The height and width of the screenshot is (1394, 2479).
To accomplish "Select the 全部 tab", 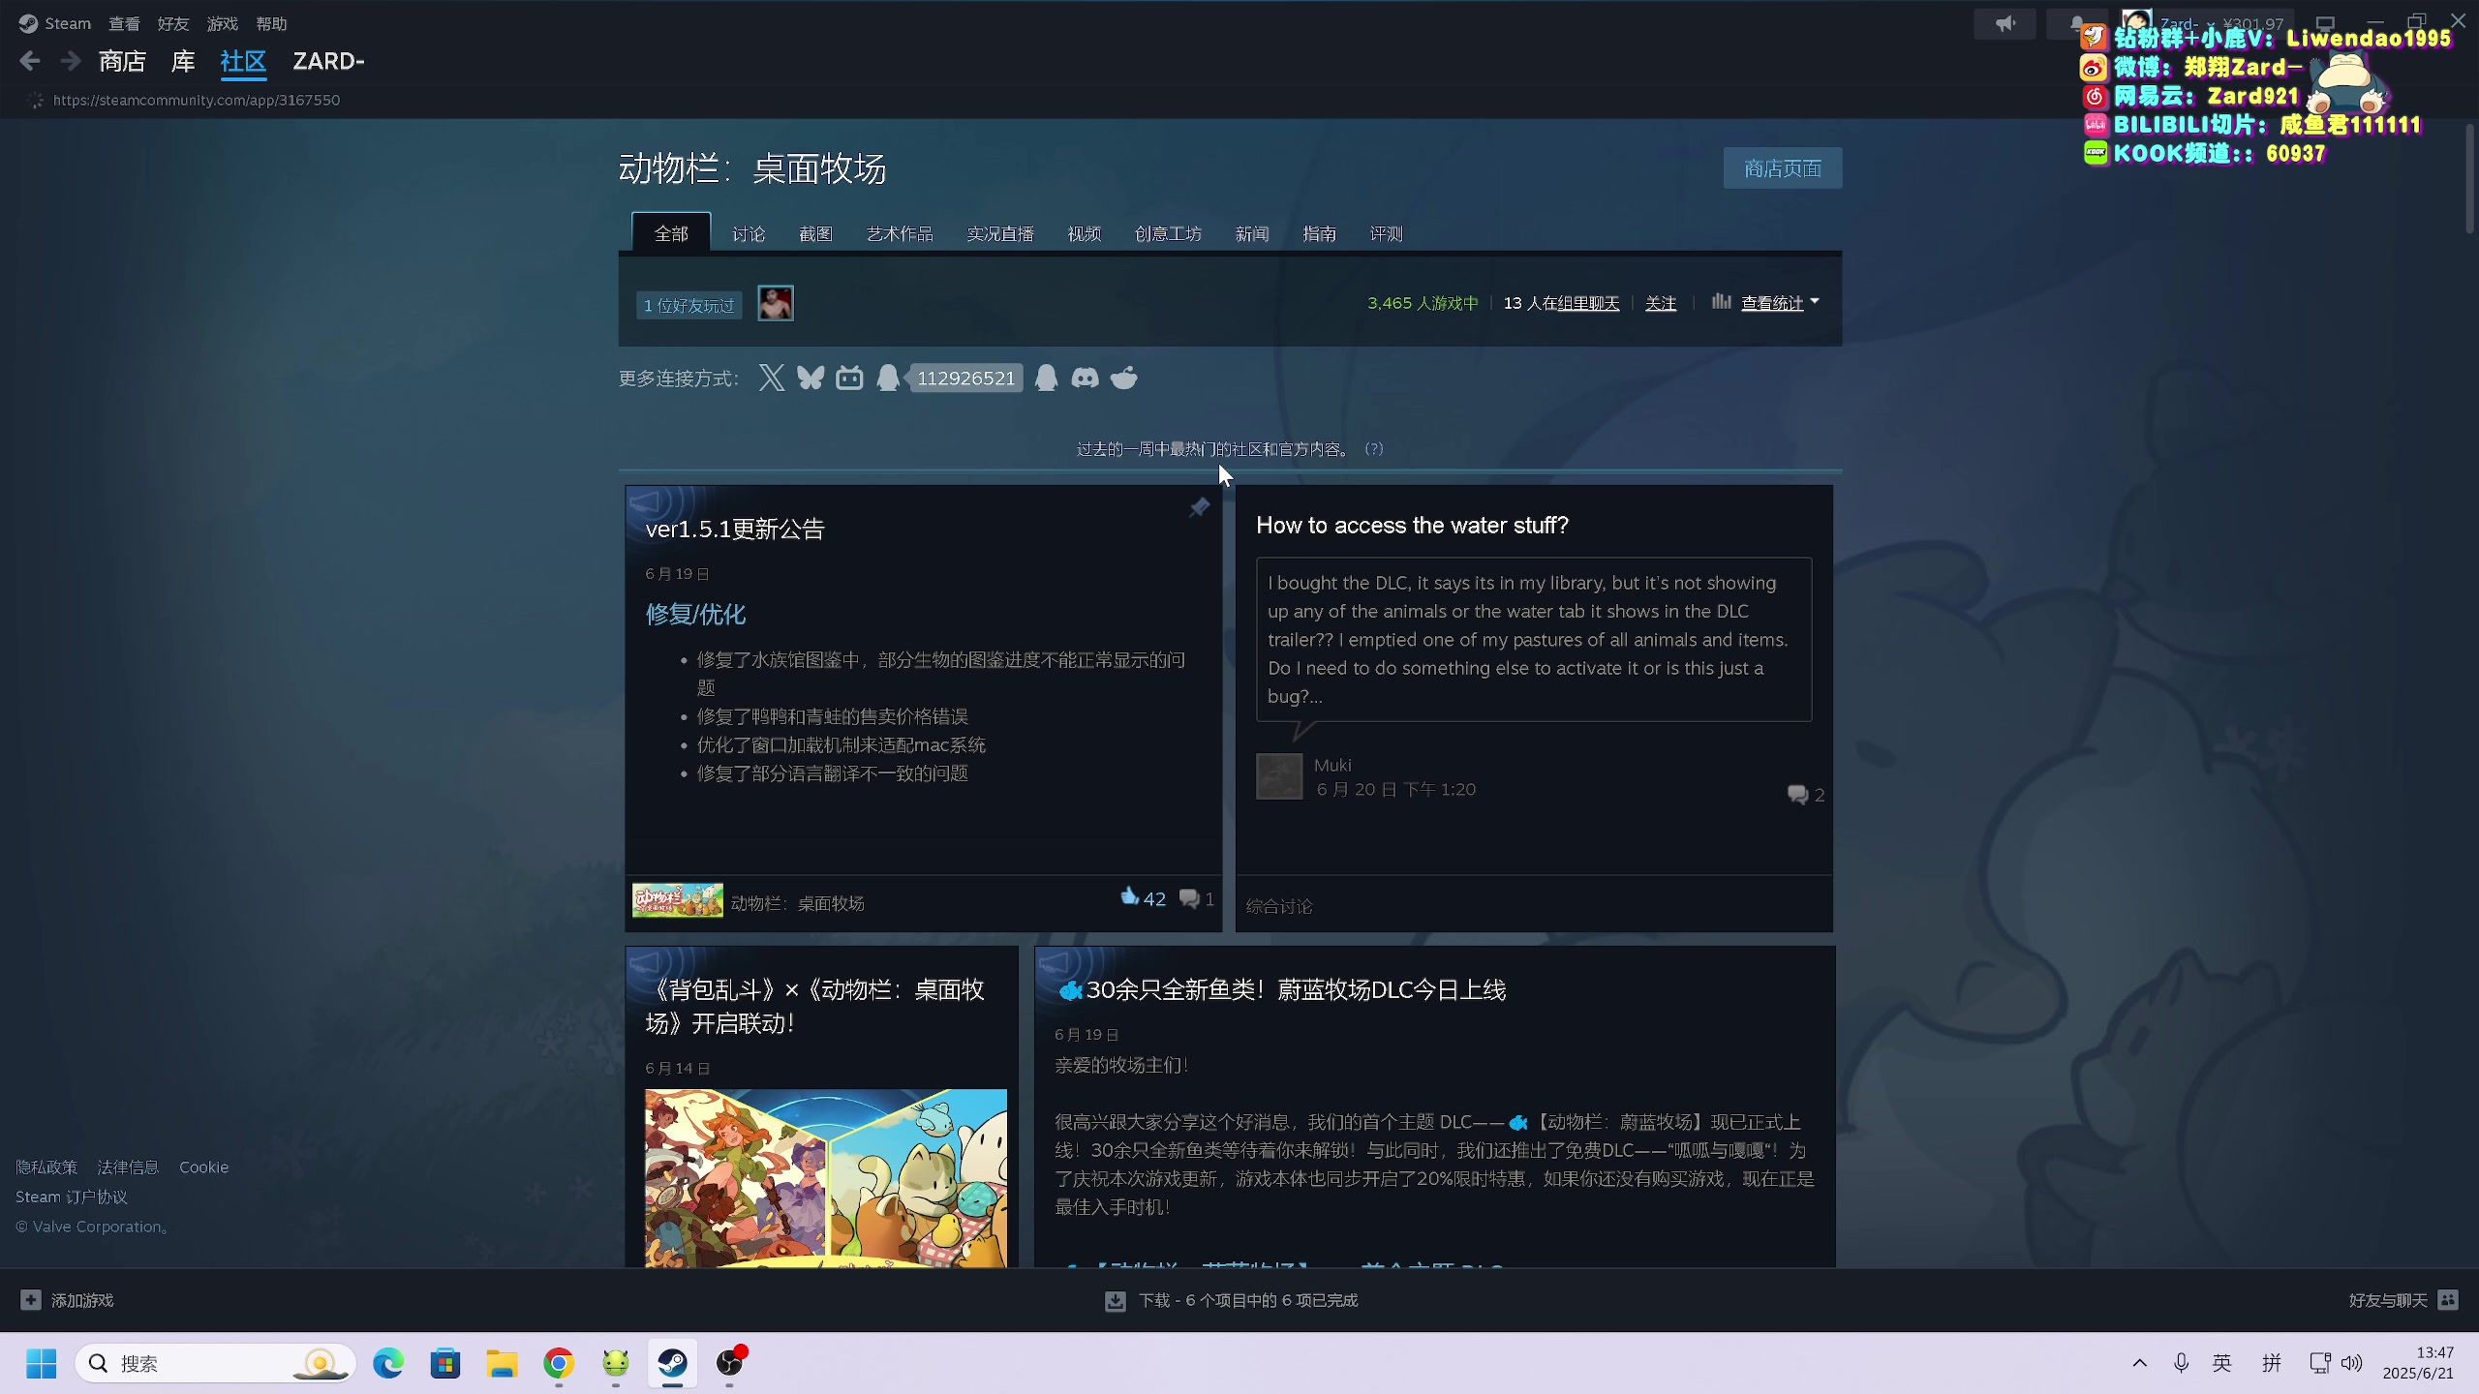I will point(671,233).
